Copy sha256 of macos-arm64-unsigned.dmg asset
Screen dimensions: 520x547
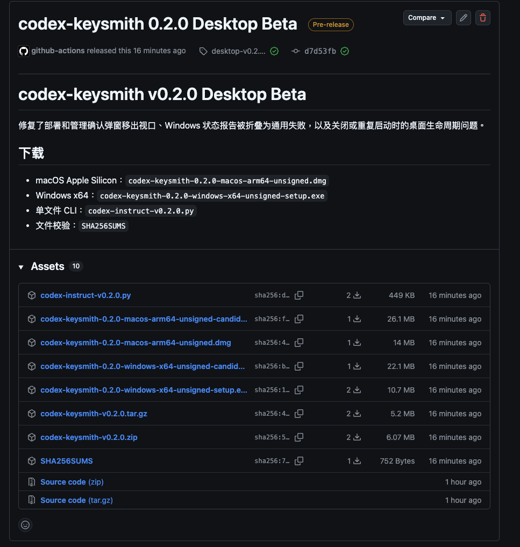point(299,343)
